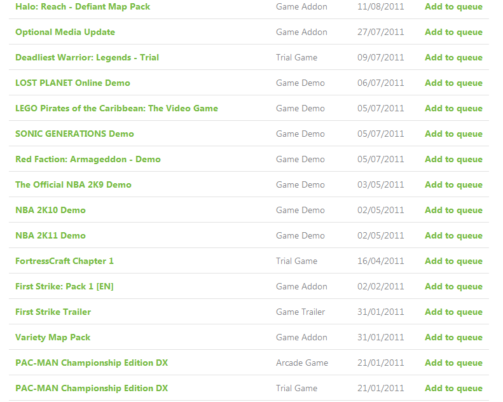Open LOST PLANET Online Demo link
Viewport: 503px width, 402px height.
coord(73,83)
